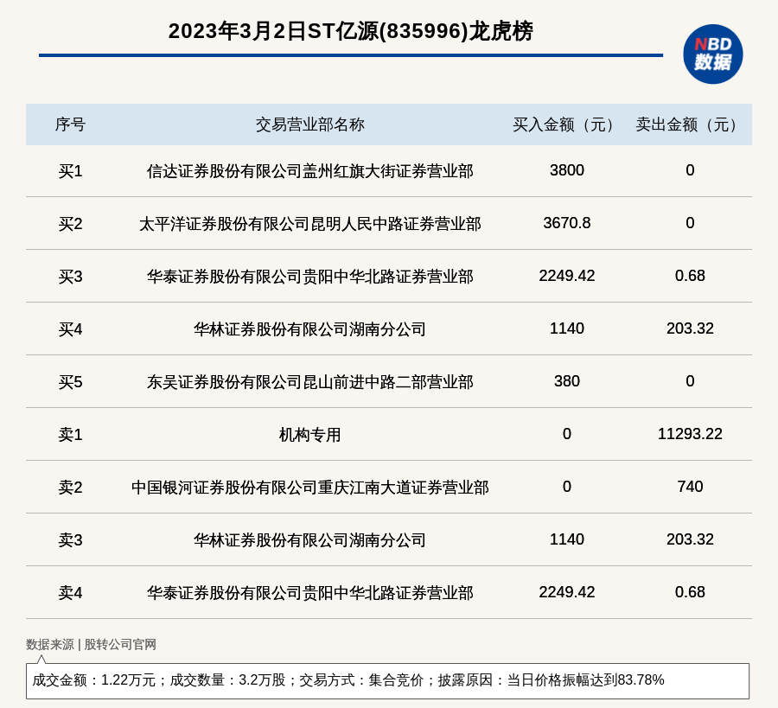Select the 卖4 row label
Viewport: 778px width, 708px height.
[70, 592]
